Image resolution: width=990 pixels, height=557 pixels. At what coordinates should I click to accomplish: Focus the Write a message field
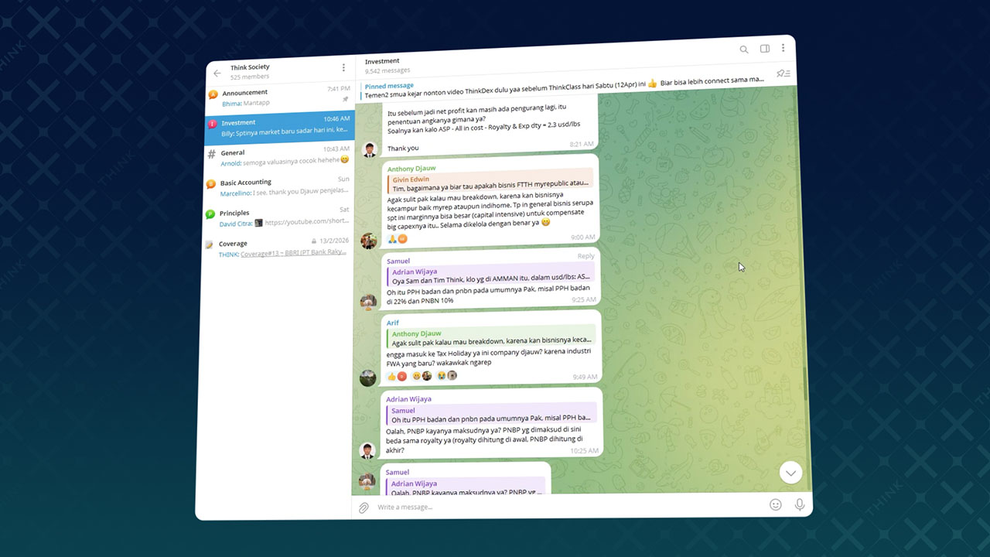565,507
